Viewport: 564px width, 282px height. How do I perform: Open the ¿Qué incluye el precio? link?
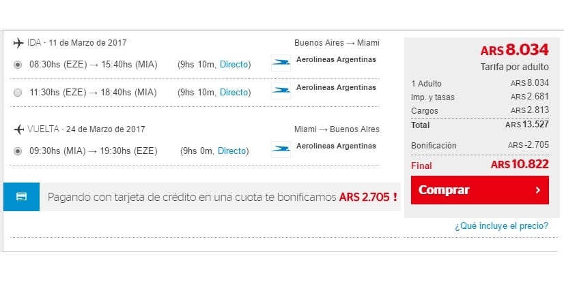[501, 226]
